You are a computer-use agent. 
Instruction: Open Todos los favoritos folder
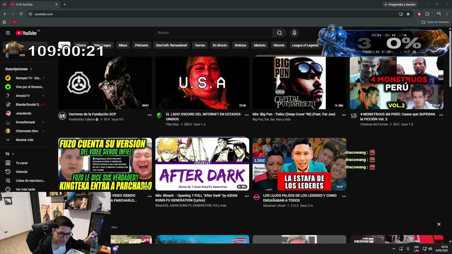(x=435, y=22)
